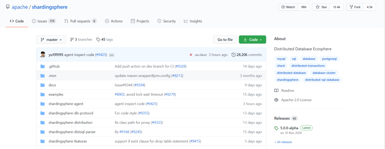This screenshot has height=149, width=385.
Task: Open the commit history clock icon
Action: coord(233,55)
